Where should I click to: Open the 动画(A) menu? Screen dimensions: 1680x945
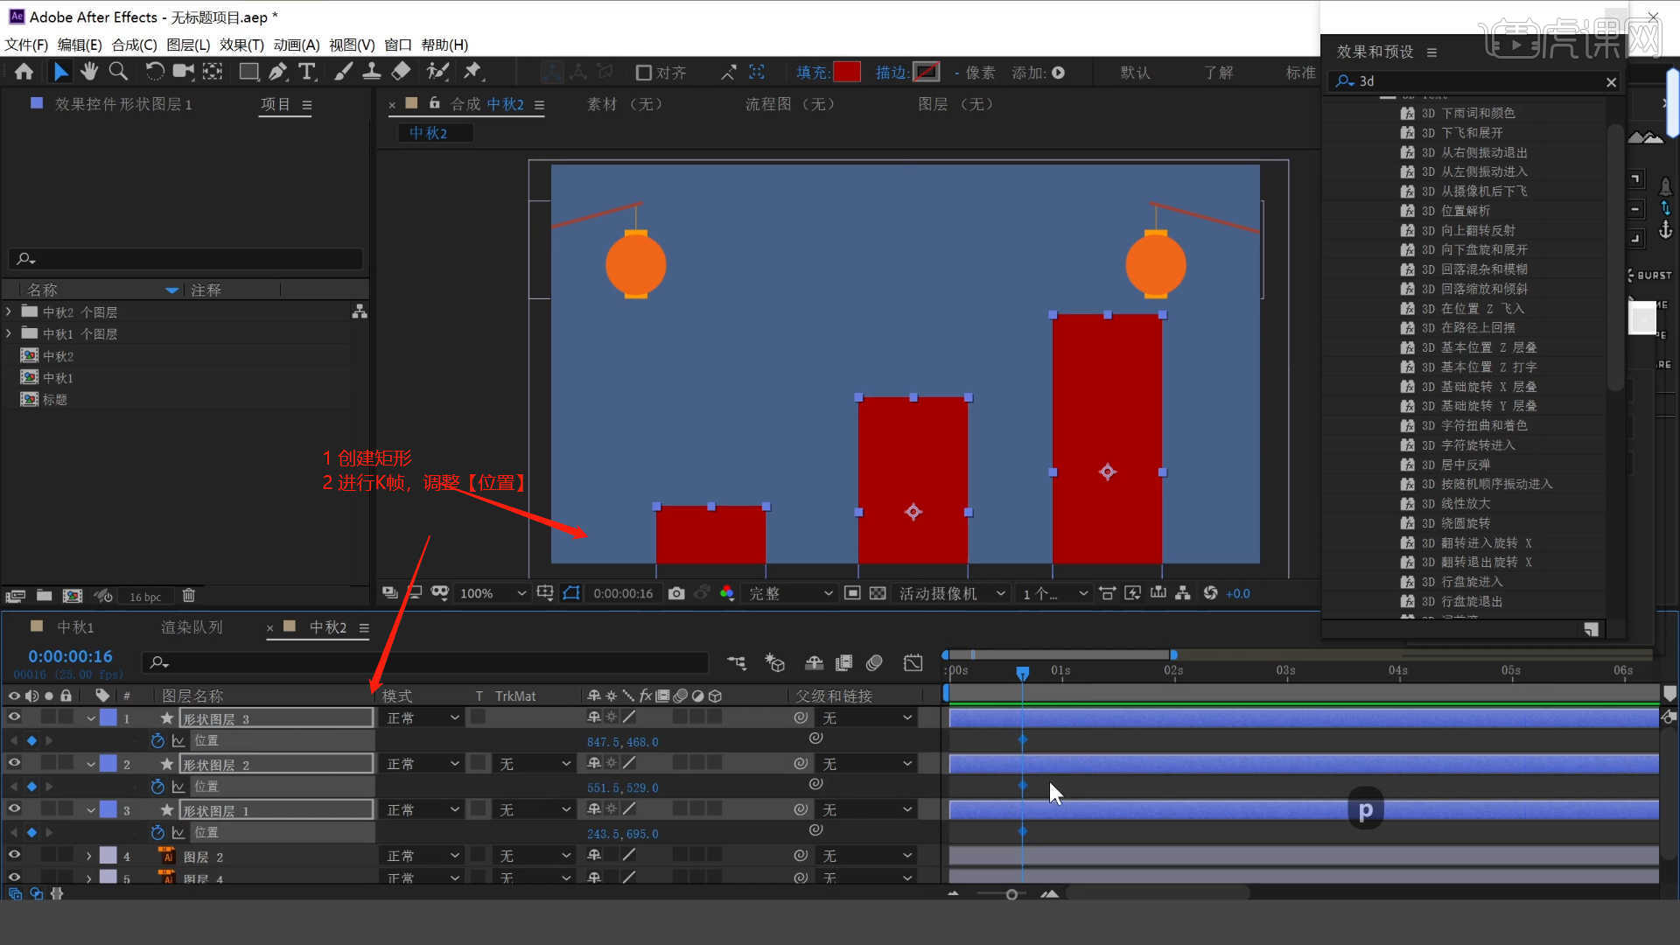pyautogui.click(x=296, y=45)
